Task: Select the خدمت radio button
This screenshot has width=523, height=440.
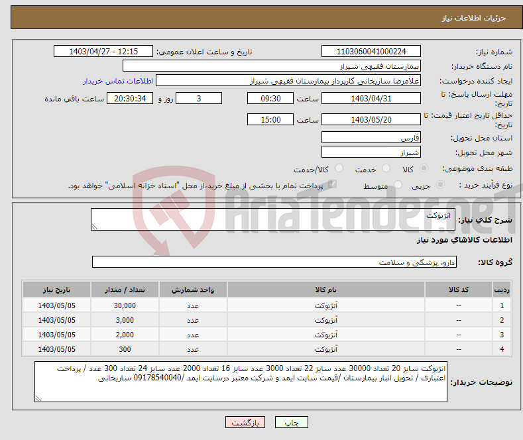Action: click(x=386, y=168)
